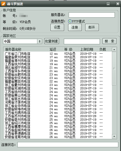Select the PPTP模式 radio button
The width and height of the screenshot is (121, 151).
click(70, 21)
